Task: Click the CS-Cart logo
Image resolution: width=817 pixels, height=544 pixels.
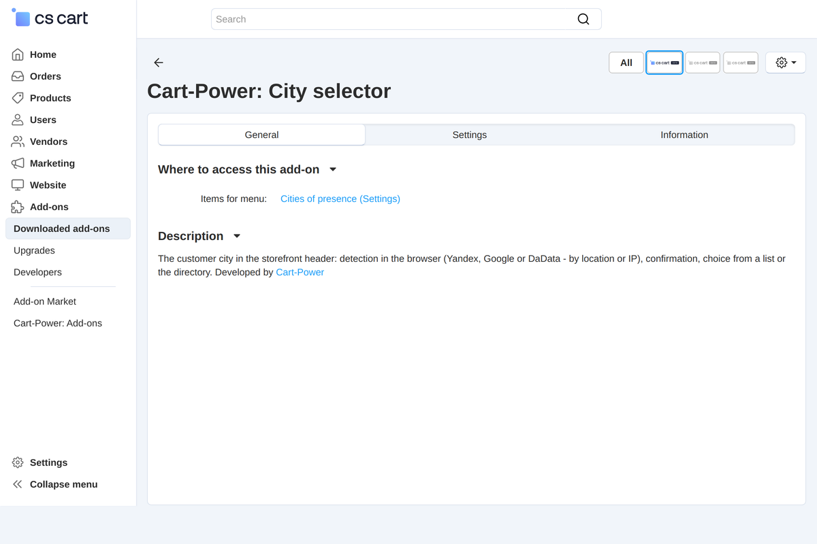Action: click(x=50, y=18)
